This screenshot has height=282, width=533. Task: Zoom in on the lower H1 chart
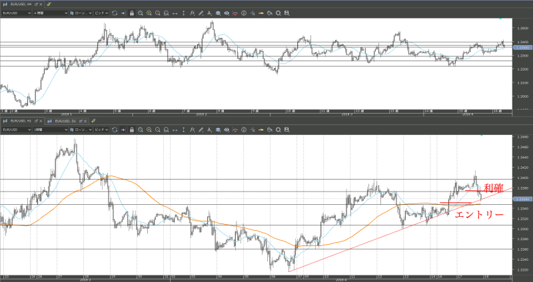pyautogui.click(x=149, y=130)
